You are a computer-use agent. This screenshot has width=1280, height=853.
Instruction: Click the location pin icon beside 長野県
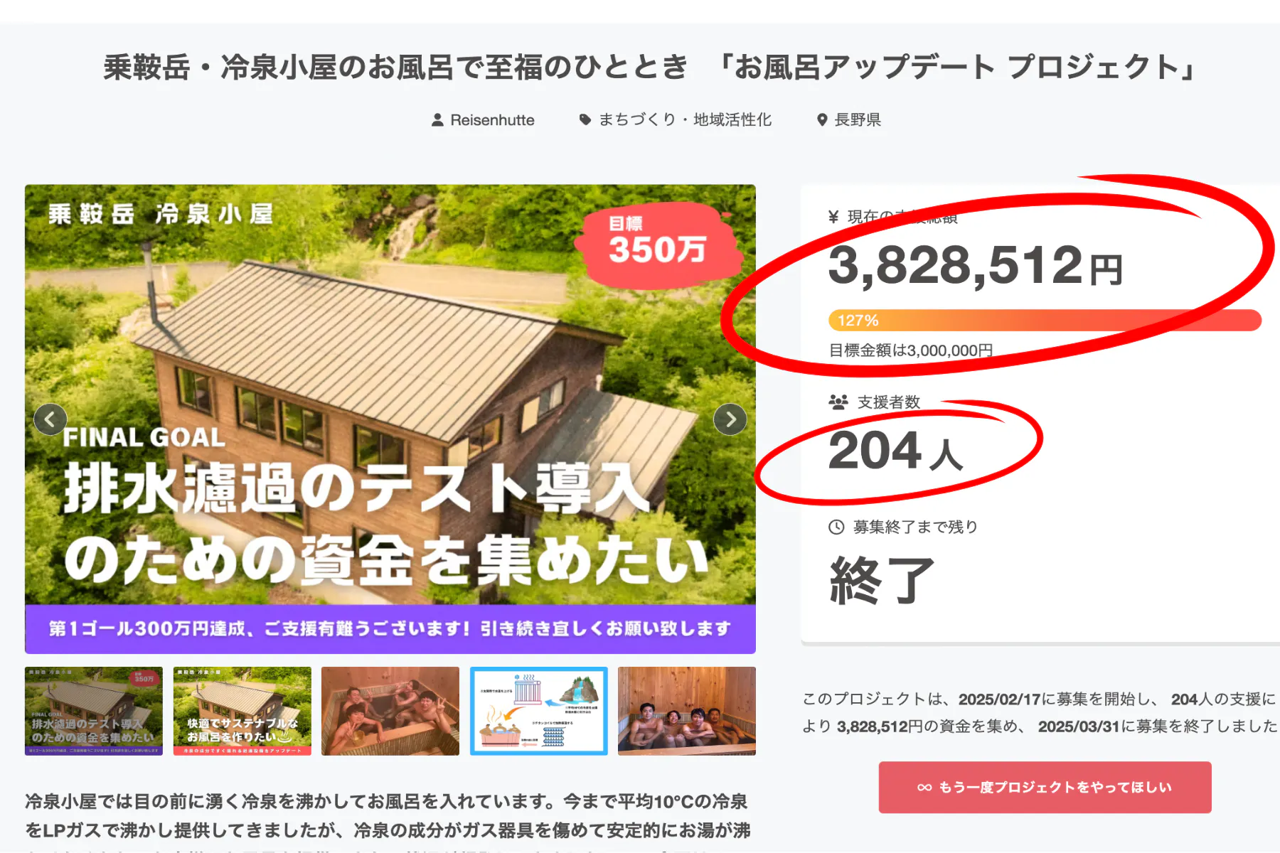coord(822,120)
